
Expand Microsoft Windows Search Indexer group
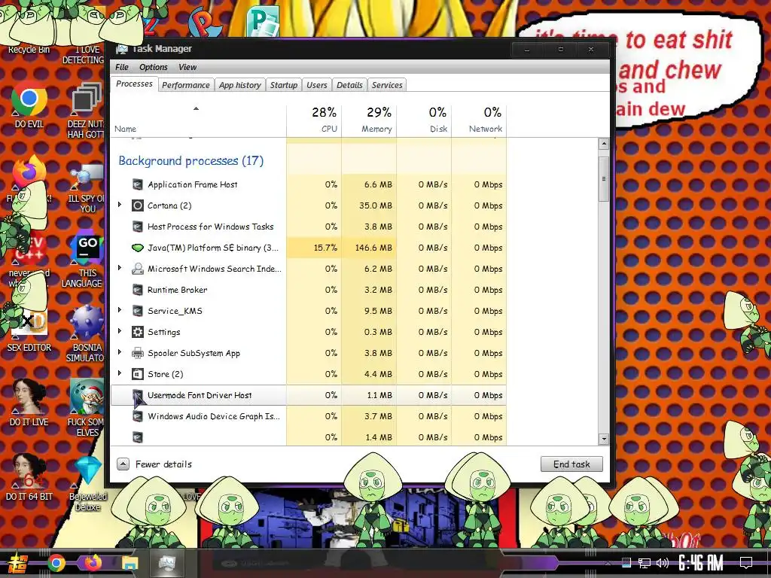pyautogui.click(x=120, y=268)
